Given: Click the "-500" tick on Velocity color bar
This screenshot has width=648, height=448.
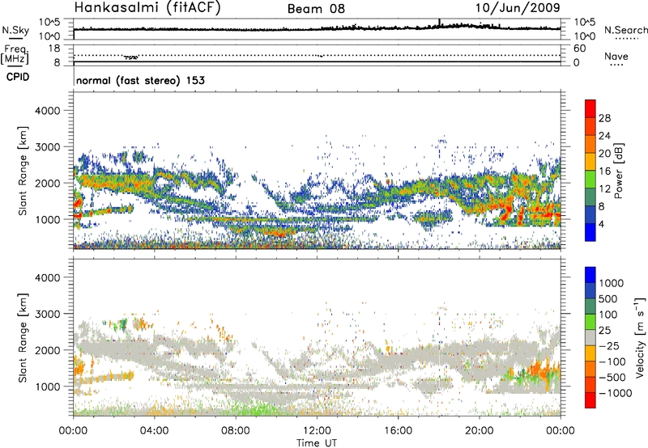Looking at the screenshot, I should click(x=612, y=377).
